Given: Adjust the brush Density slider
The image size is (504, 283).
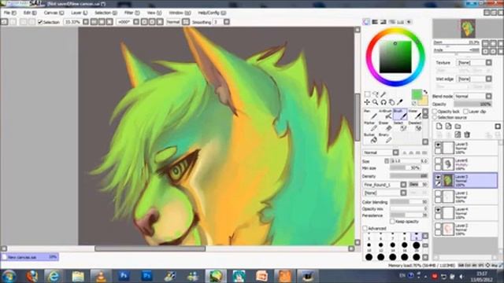Looking at the screenshot, I should pos(409,176).
